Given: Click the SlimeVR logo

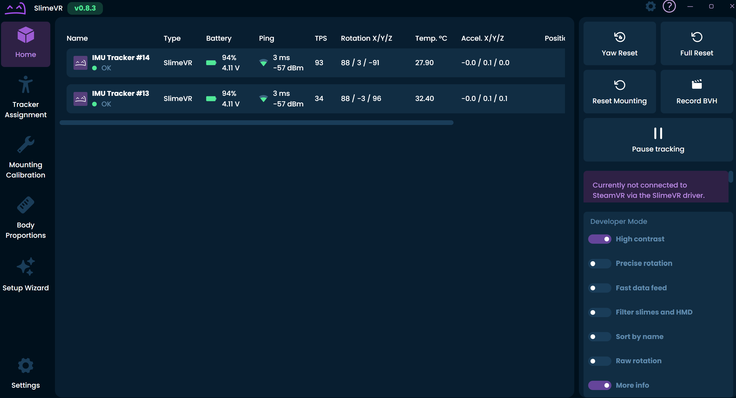Looking at the screenshot, I should click(x=15, y=8).
